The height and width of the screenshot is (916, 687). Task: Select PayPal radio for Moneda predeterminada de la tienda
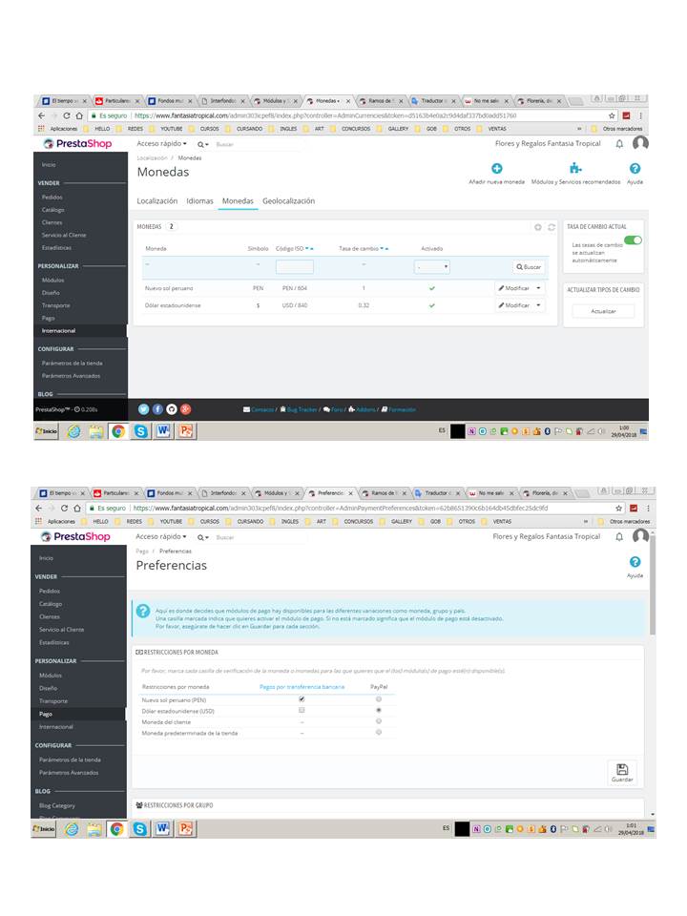point(379,733)
